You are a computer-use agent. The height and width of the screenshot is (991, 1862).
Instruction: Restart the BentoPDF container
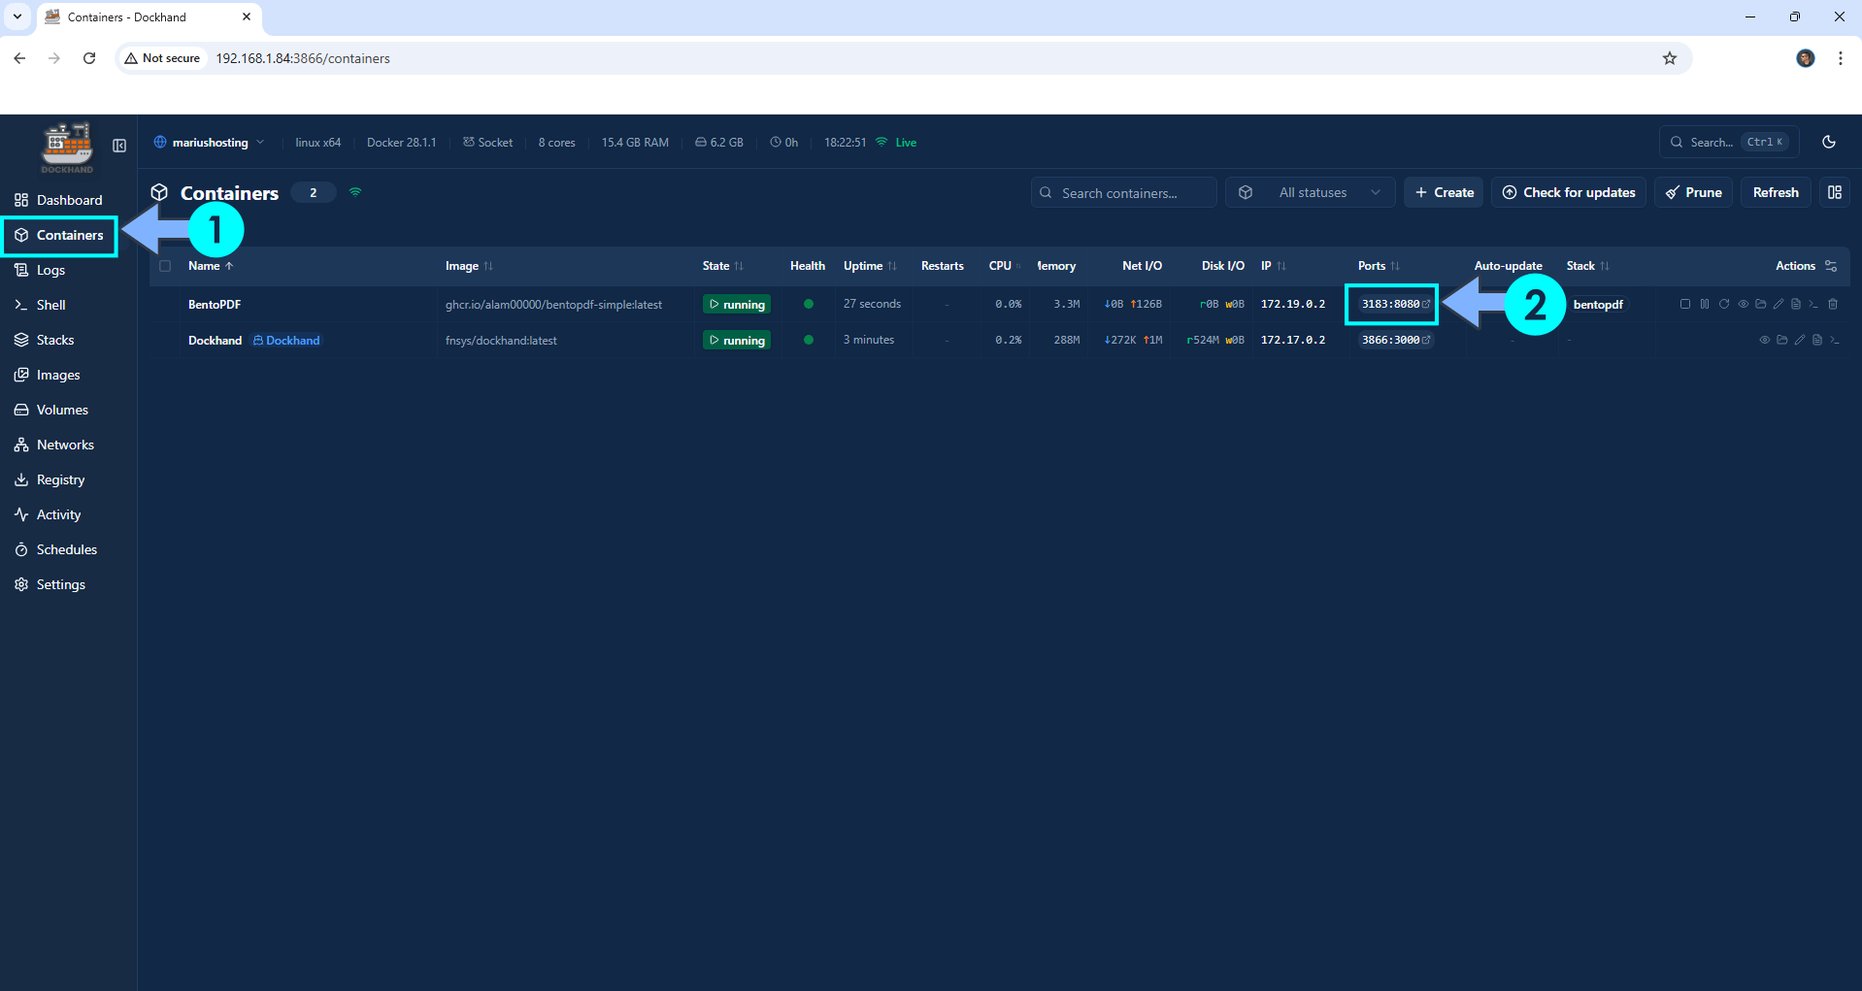pyautogui.click(x=1724, y=304)
